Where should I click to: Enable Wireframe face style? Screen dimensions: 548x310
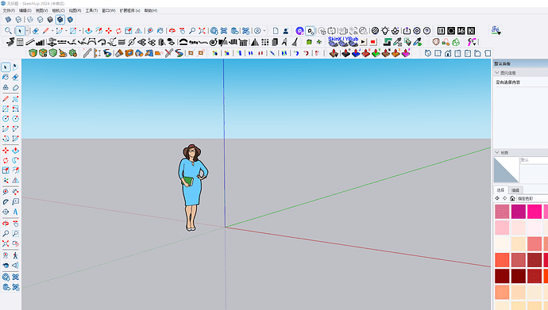coord(30,20)
